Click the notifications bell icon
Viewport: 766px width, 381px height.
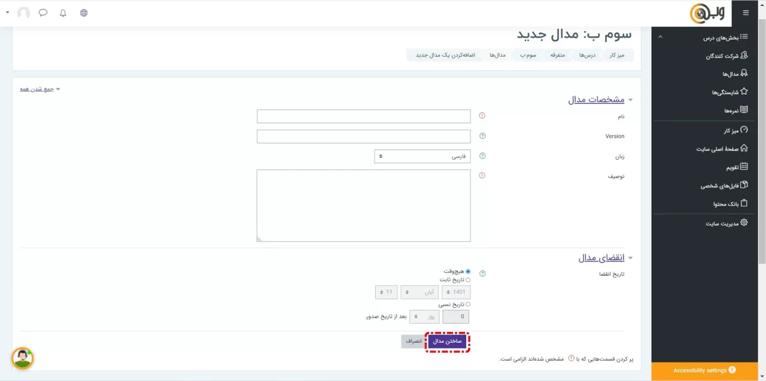pos(63,13)
